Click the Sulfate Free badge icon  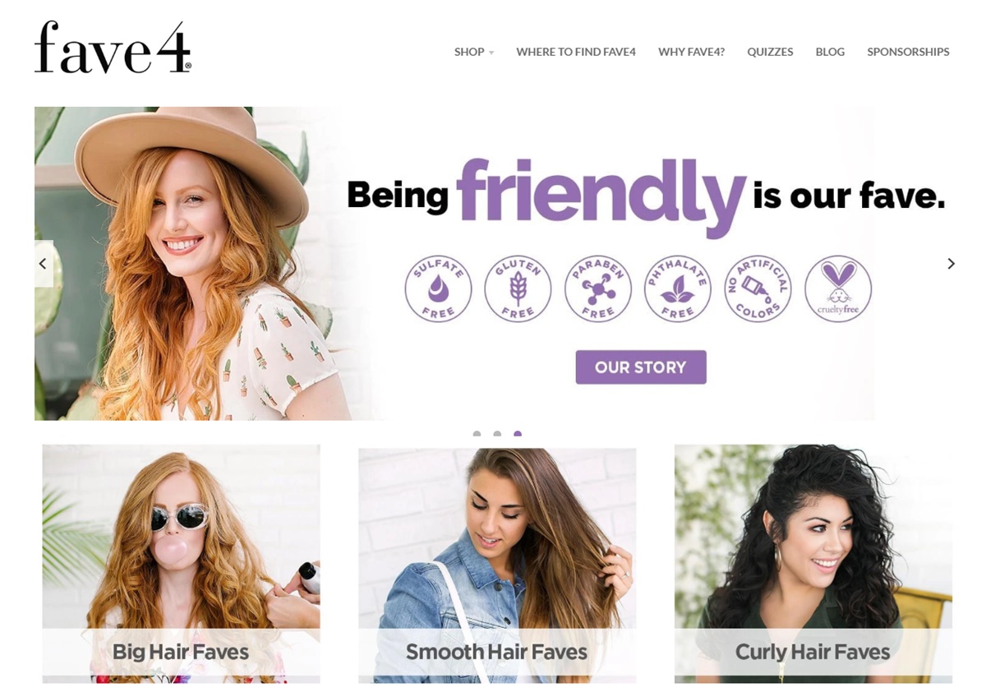tap(438, 288)
